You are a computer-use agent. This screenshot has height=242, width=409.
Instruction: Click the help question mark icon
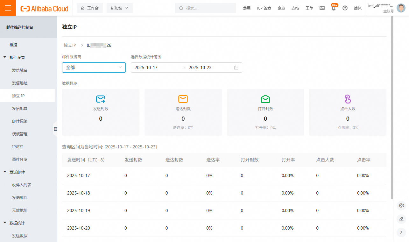click(x=345, y=8)
